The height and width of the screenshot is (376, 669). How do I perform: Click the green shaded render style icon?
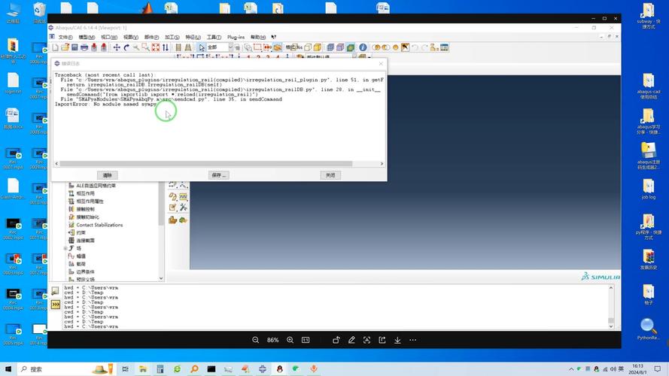[x=350, y=47]
